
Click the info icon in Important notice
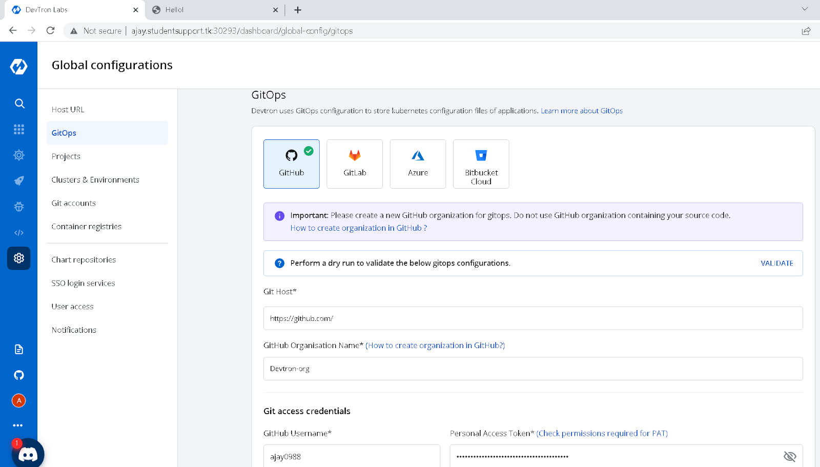279,216
